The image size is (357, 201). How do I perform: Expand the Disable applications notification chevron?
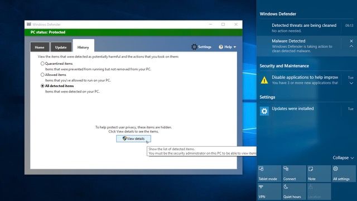pyautogui.click(x=351, y=83)
